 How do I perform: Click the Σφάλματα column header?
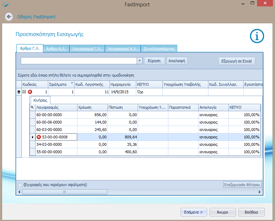tap(61, 84)
